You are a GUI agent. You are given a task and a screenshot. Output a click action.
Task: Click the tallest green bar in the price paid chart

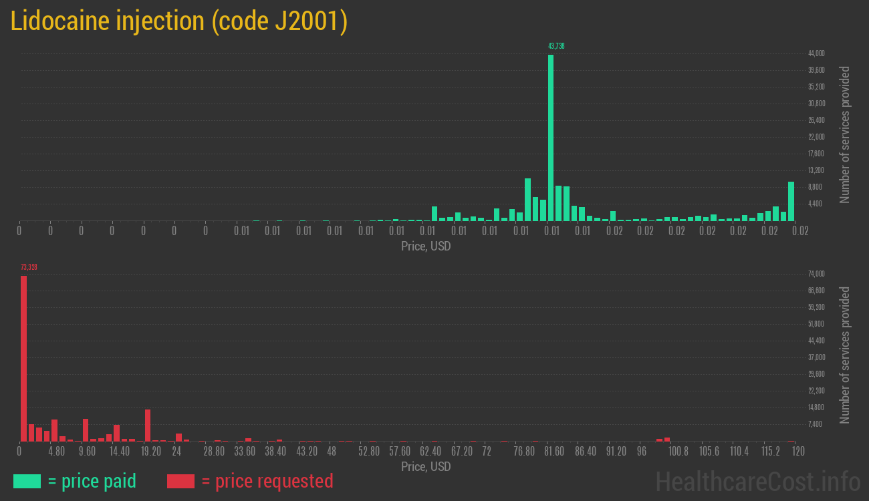[551, 137]
